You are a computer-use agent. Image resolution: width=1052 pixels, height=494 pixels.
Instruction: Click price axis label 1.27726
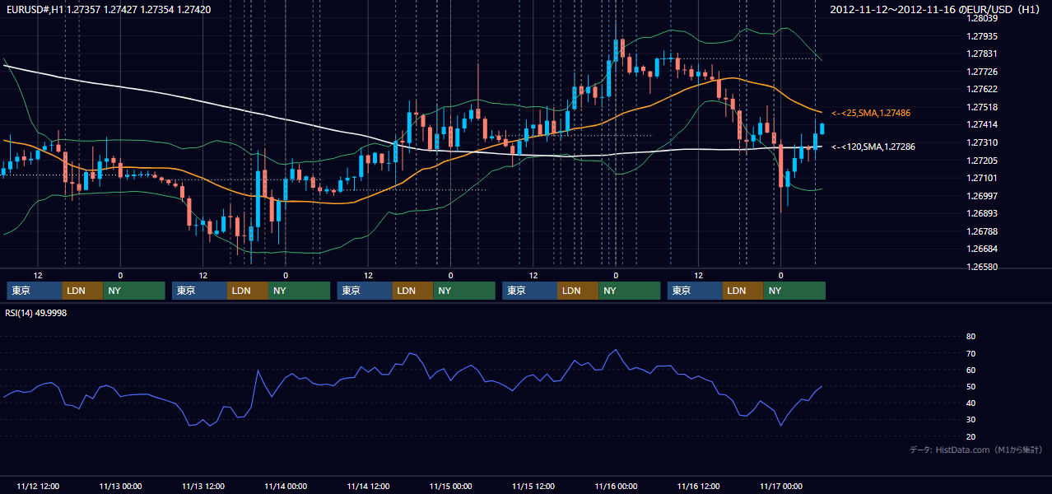[983, 72]
